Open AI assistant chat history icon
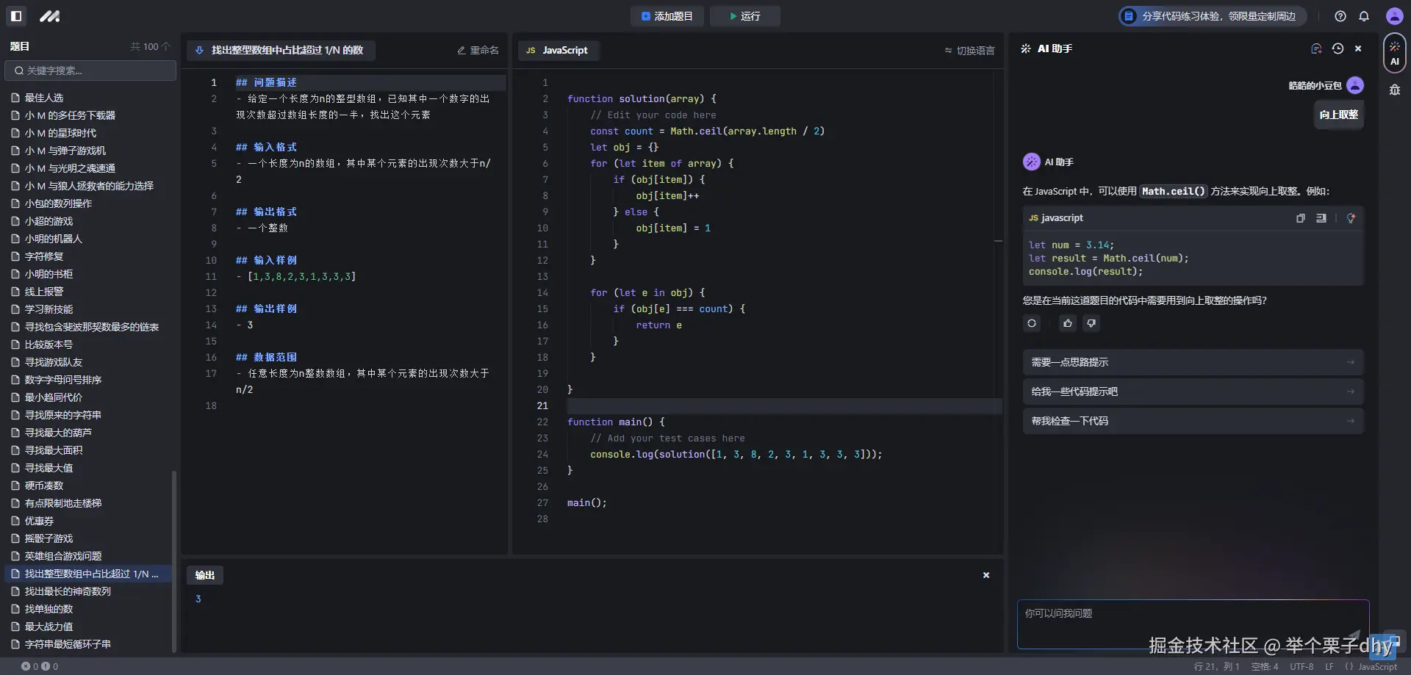 point(1338,48)
